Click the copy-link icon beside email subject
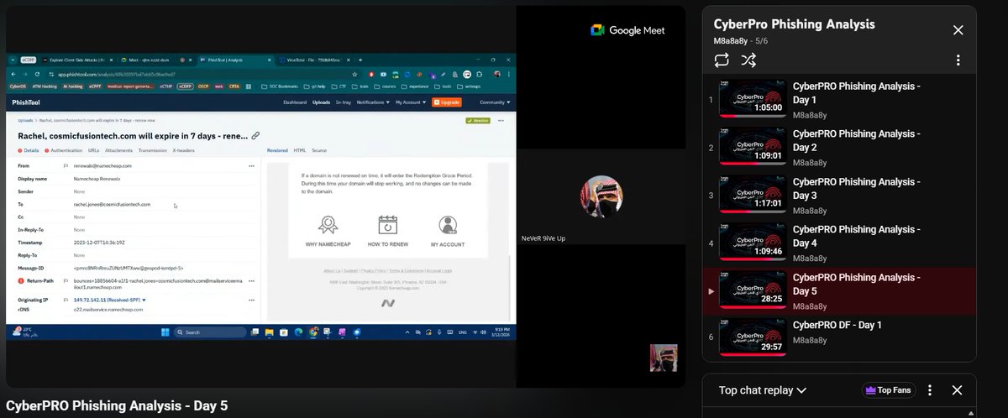 [x=255, y=135]
